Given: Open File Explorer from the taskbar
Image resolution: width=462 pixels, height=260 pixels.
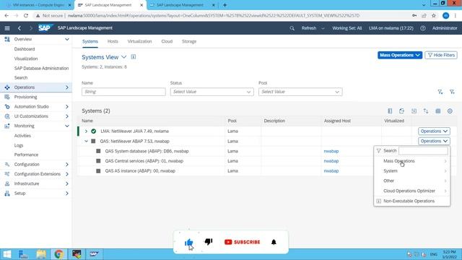Looking at the screenshot, I should (41, 253).
